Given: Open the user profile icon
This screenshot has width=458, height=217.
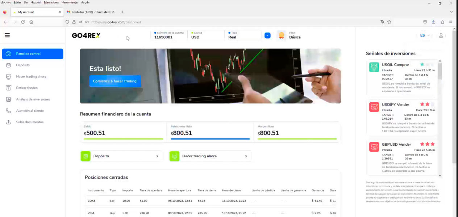Looking at the screenshot, I should pyautogui.click(x=441, y=35).
